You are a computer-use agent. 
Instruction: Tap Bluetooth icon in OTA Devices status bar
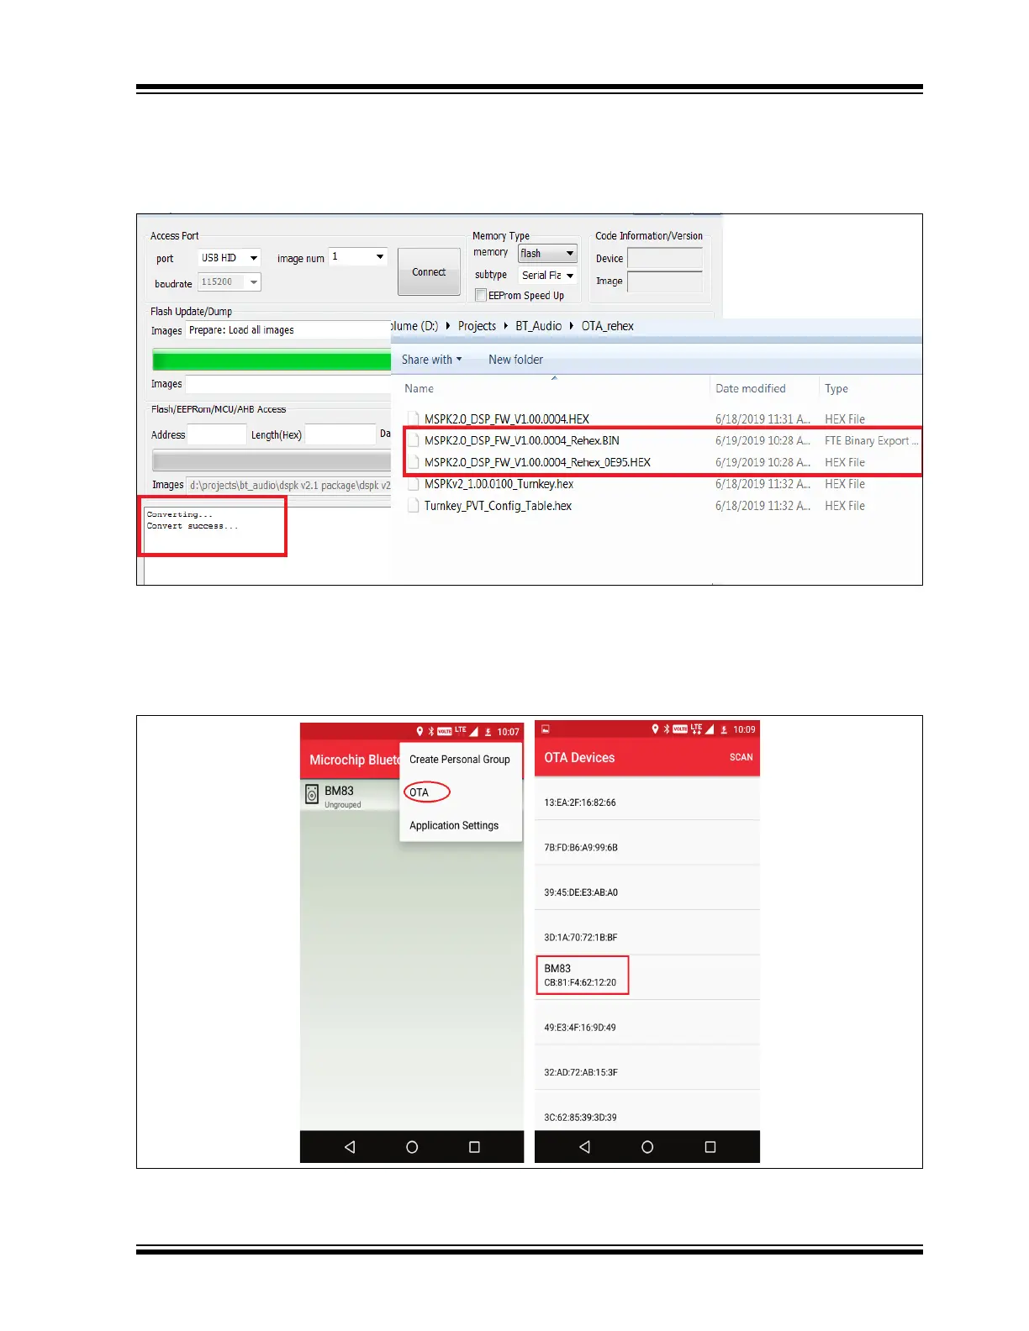coord(667,729)
